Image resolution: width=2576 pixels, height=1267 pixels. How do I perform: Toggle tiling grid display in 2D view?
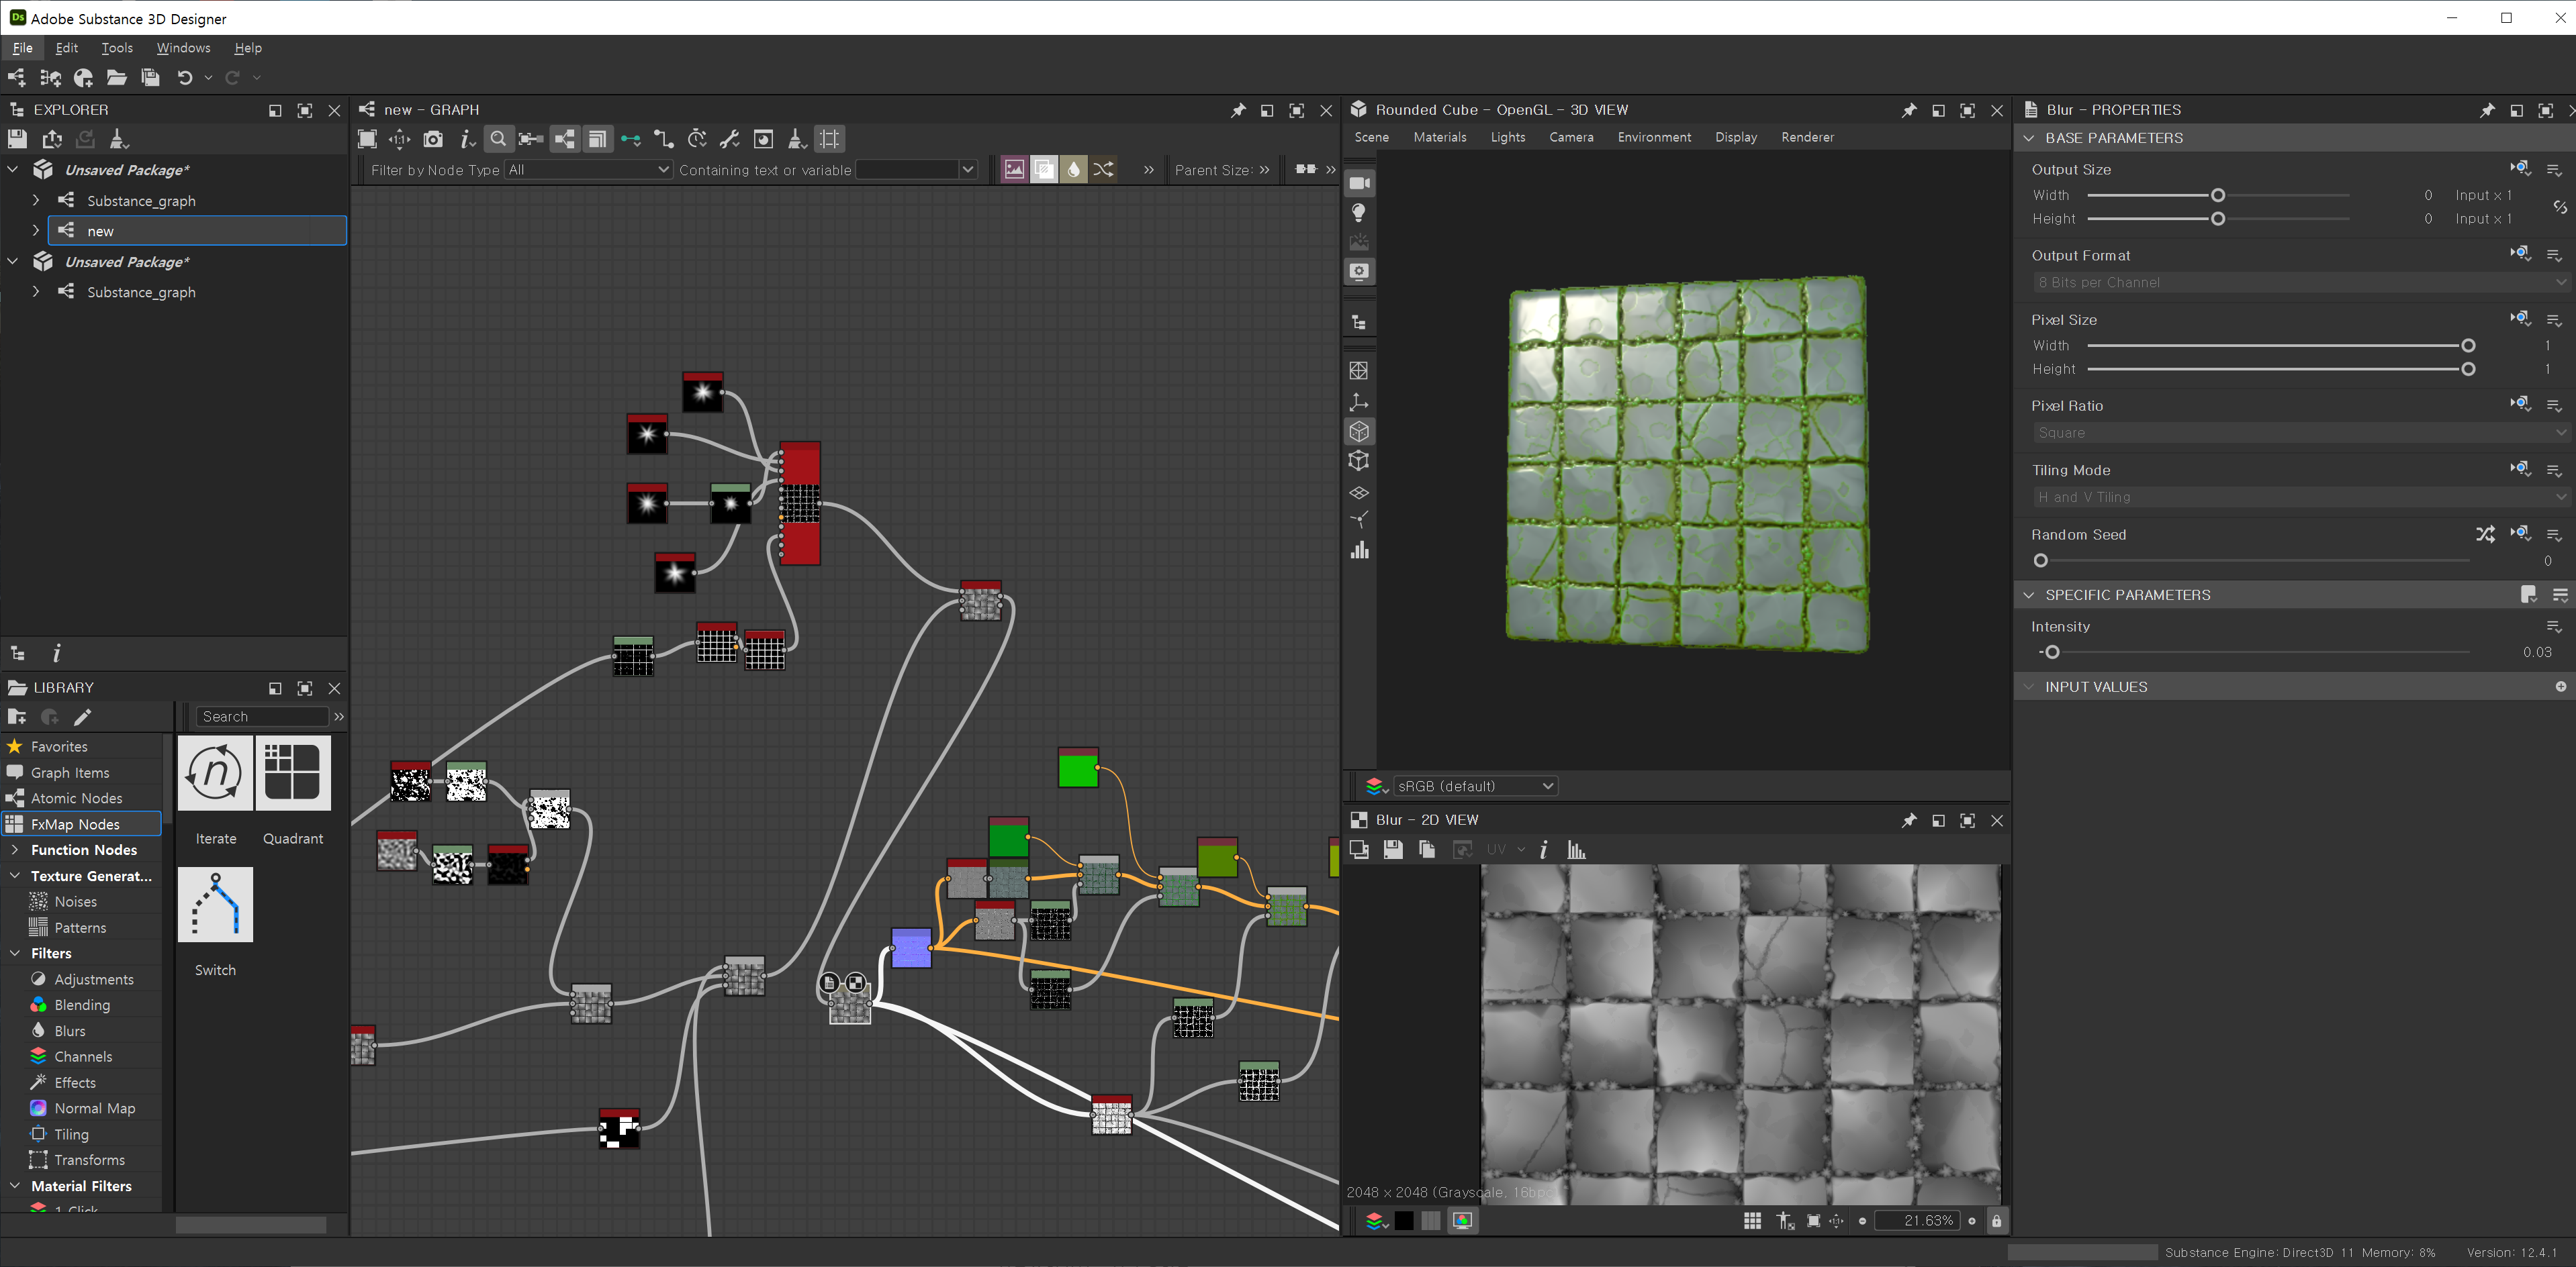click(x=1752, y=1220)
